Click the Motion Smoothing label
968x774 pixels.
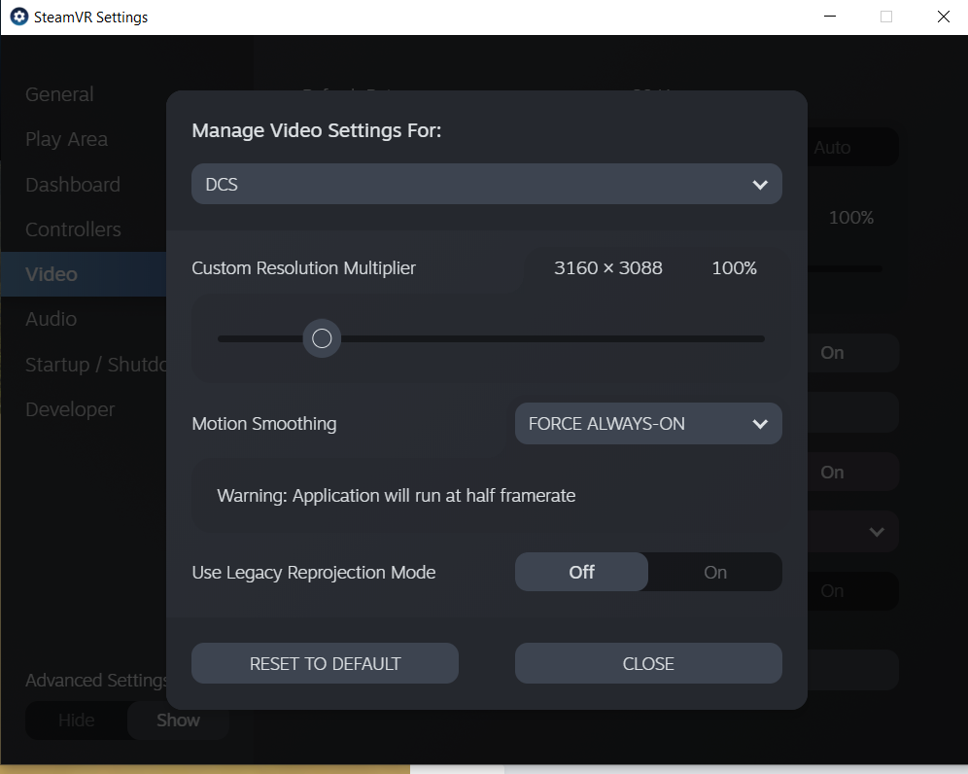(264, 424)
